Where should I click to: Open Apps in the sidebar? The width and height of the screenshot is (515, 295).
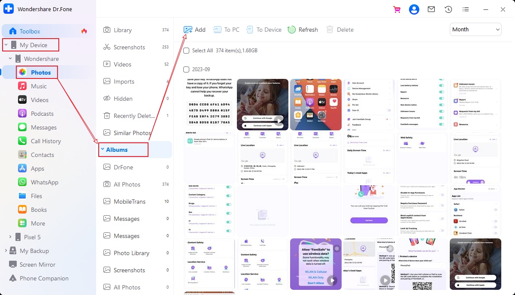pyautogui.click(x=37, y=169)
